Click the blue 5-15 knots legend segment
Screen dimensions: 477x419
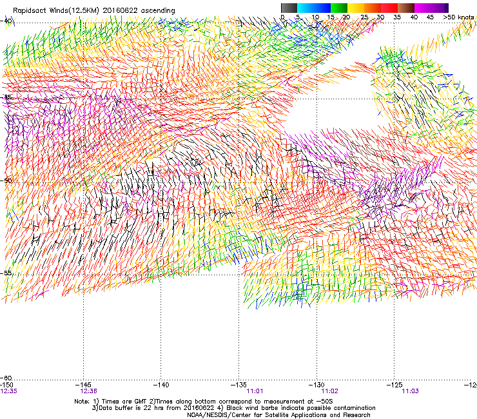pos(314,8)
